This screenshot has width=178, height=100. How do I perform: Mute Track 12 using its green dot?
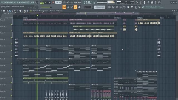point(11,89)
